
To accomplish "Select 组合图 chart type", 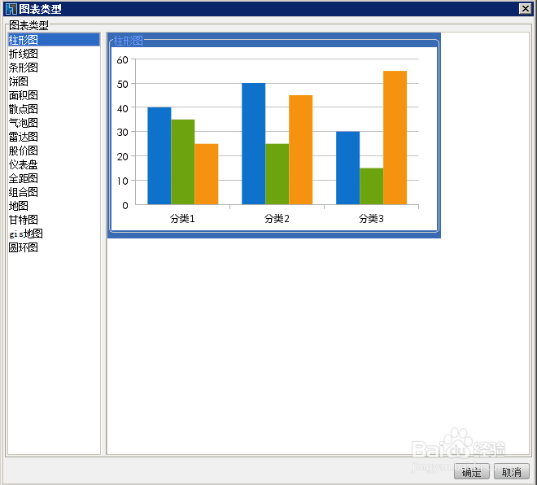I will (54, 192).
